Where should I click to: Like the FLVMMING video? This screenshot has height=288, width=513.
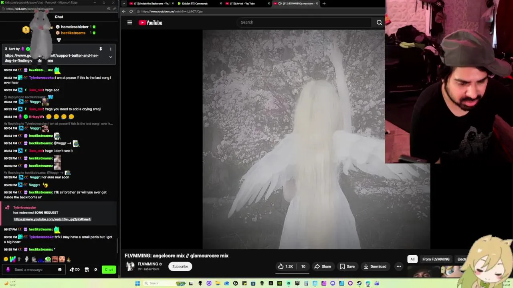(286, 266)
